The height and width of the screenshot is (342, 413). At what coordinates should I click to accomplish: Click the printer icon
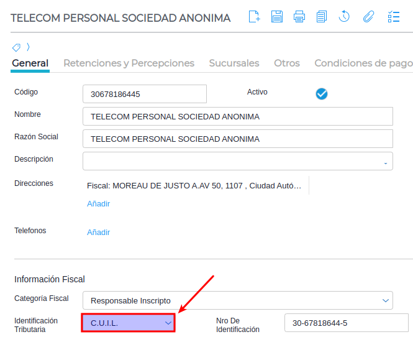299,17
